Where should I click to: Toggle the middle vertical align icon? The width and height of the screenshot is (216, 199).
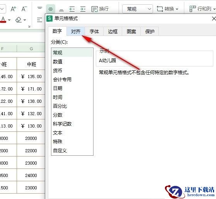[x=51, y=9]
